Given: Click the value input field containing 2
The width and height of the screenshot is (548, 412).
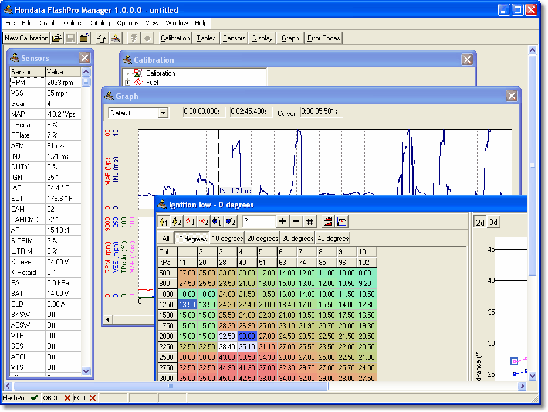Looking at the screenshot, I should (259, 222).
